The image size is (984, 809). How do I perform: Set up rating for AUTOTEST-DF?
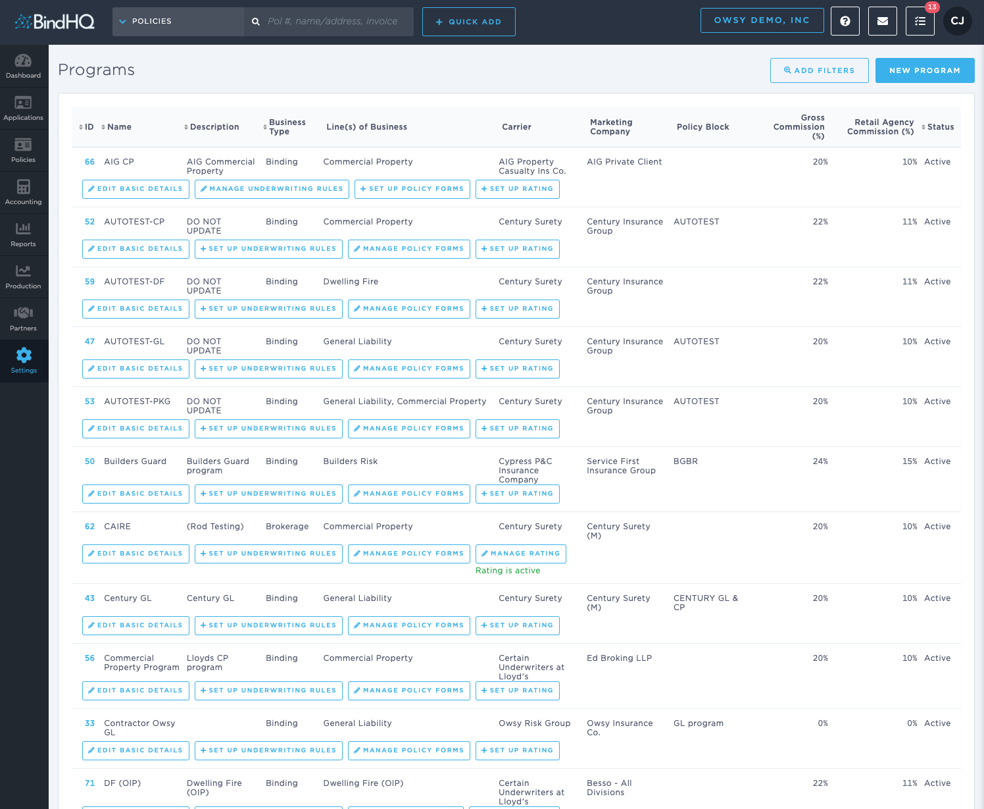[x=518, y=309]
